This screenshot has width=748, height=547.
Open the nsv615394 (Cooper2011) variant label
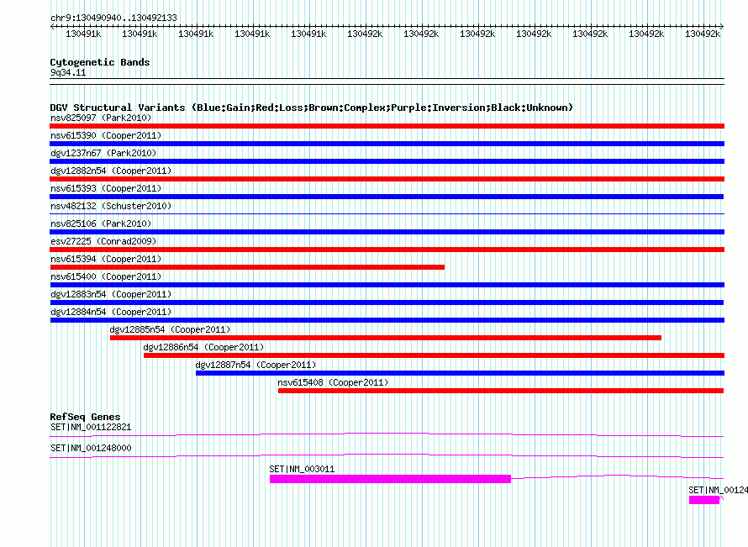pos(106,259)
